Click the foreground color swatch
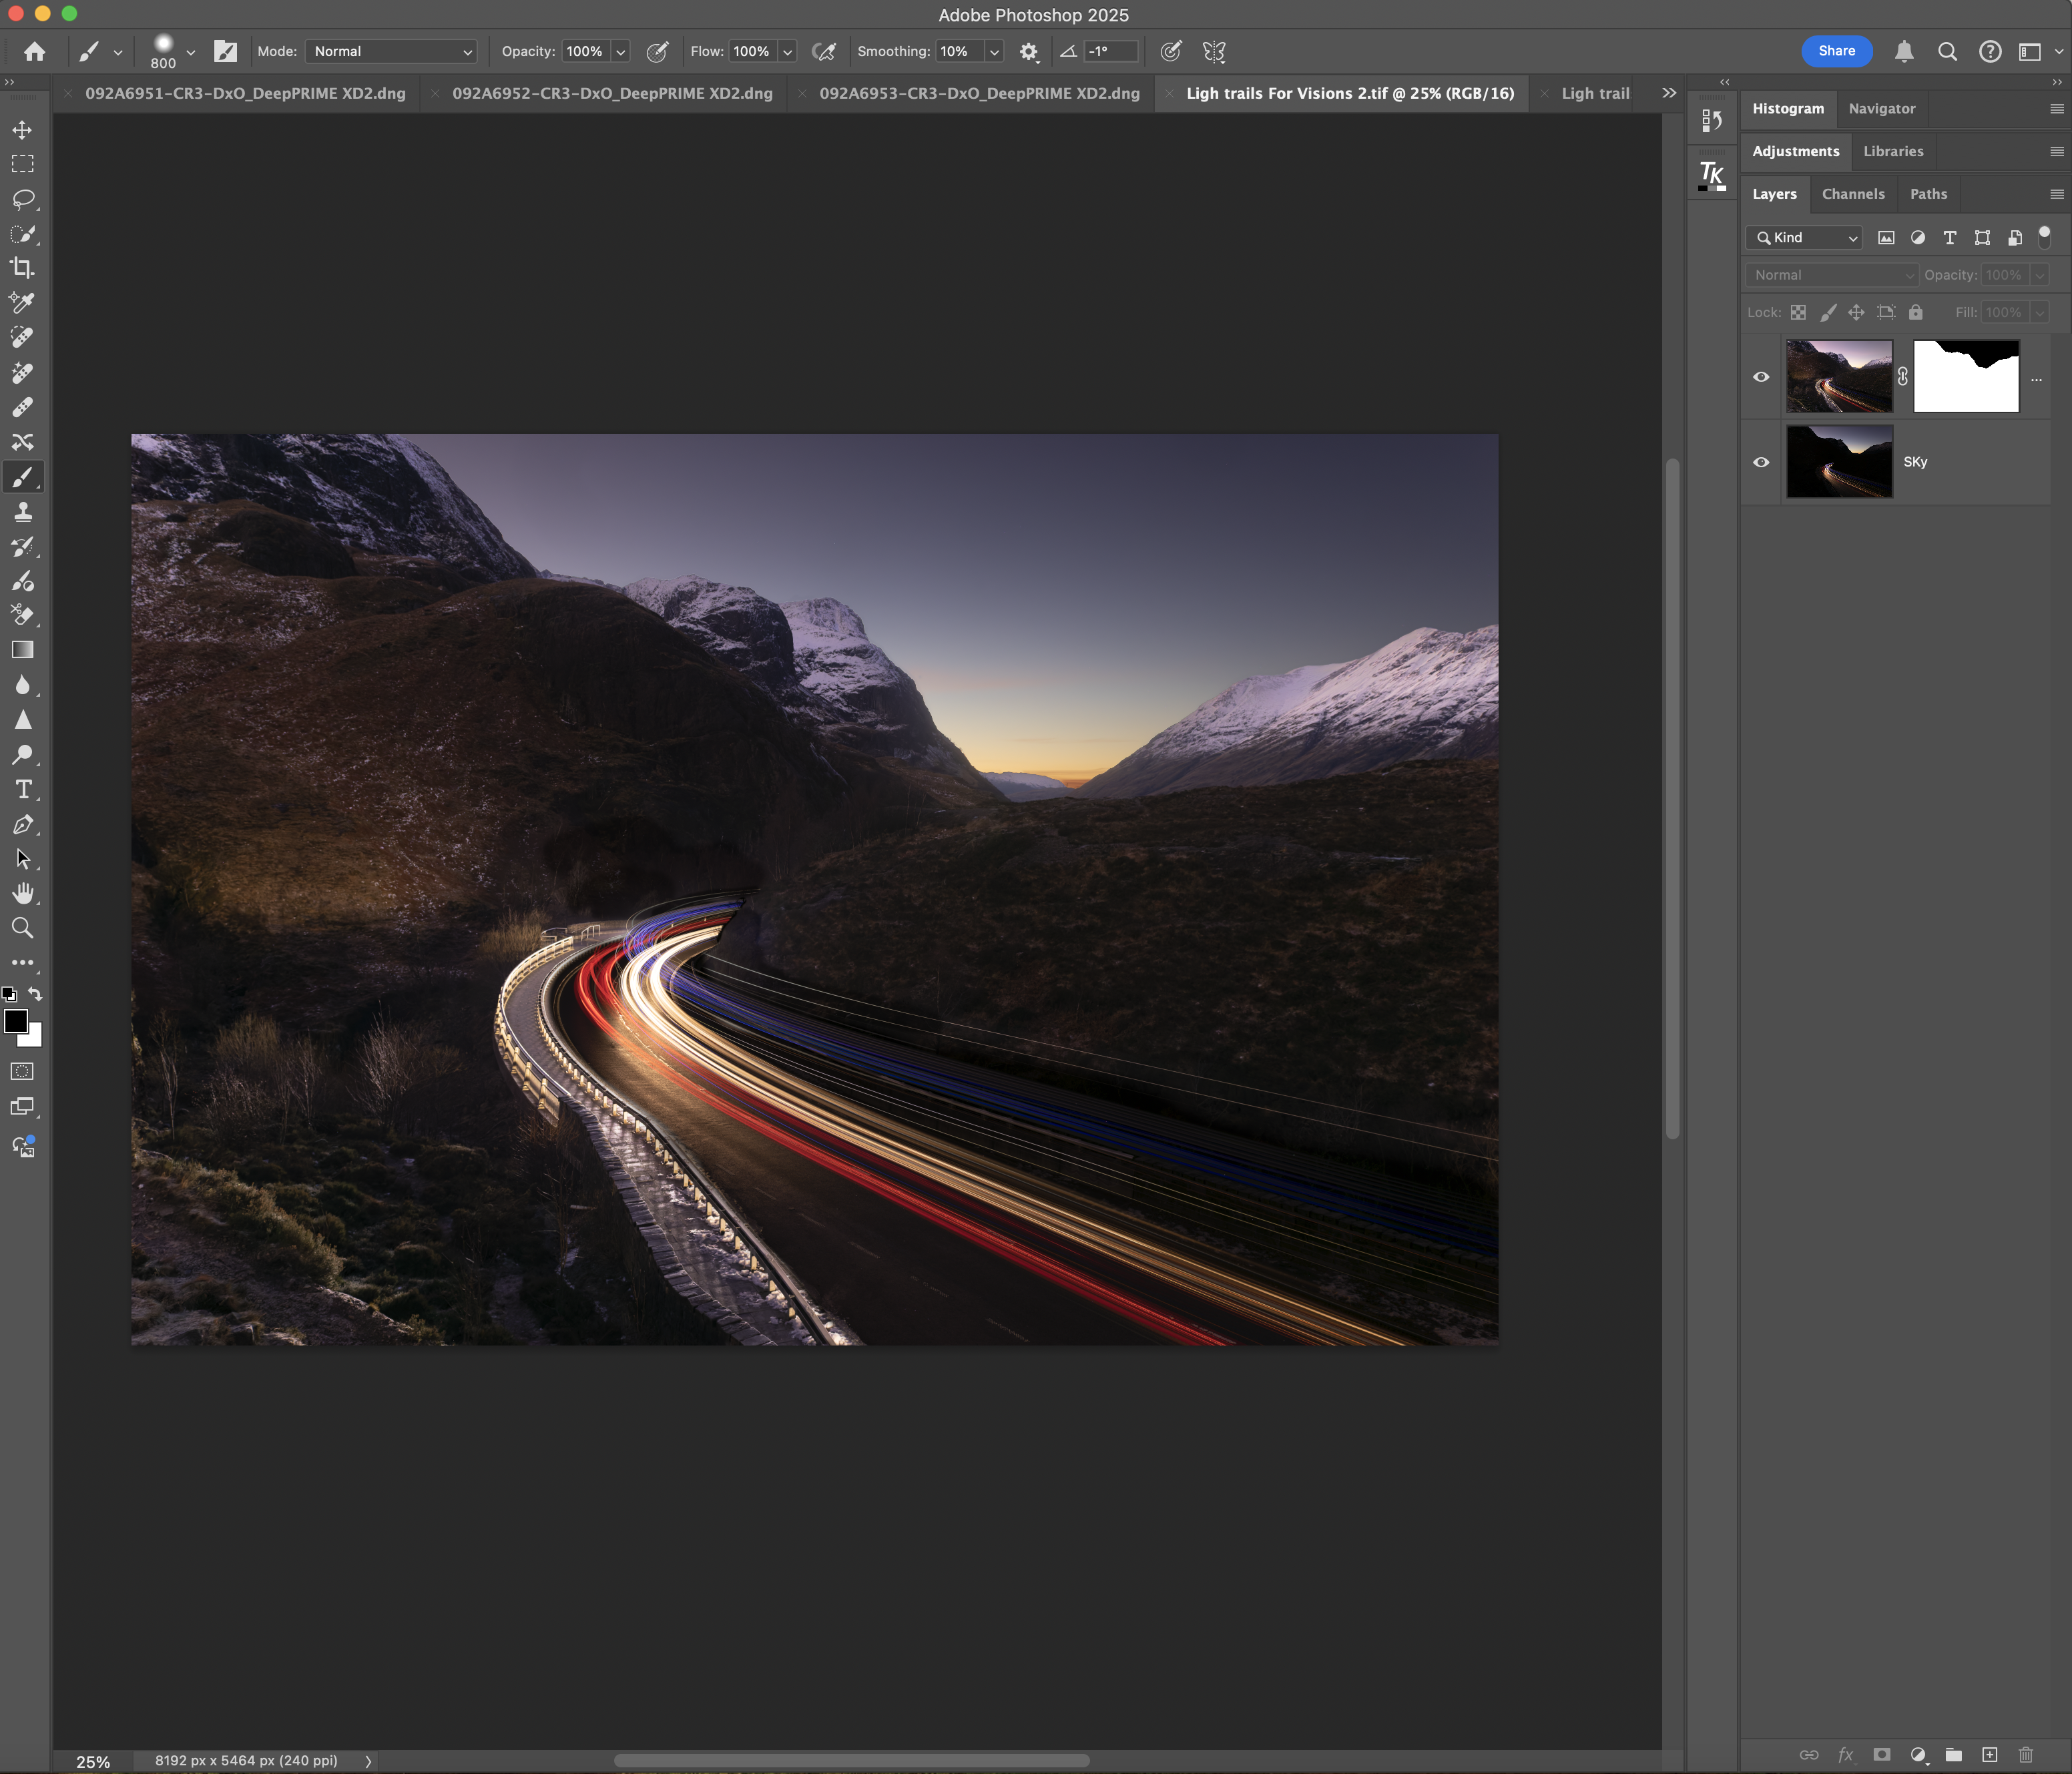 pyautogui.click(x=15, y=1021)
